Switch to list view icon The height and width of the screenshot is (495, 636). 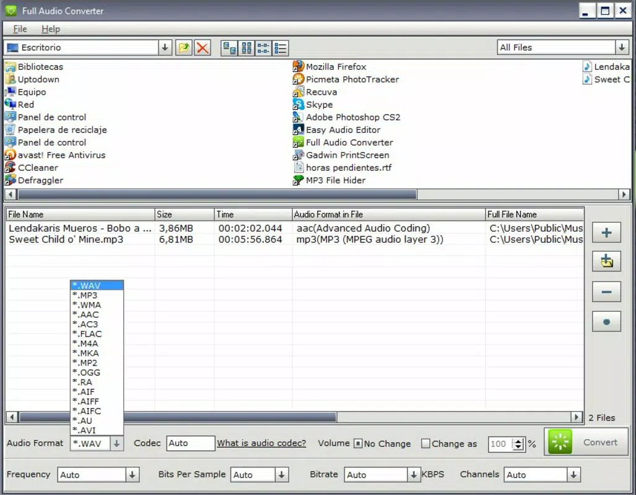[263, 48]
